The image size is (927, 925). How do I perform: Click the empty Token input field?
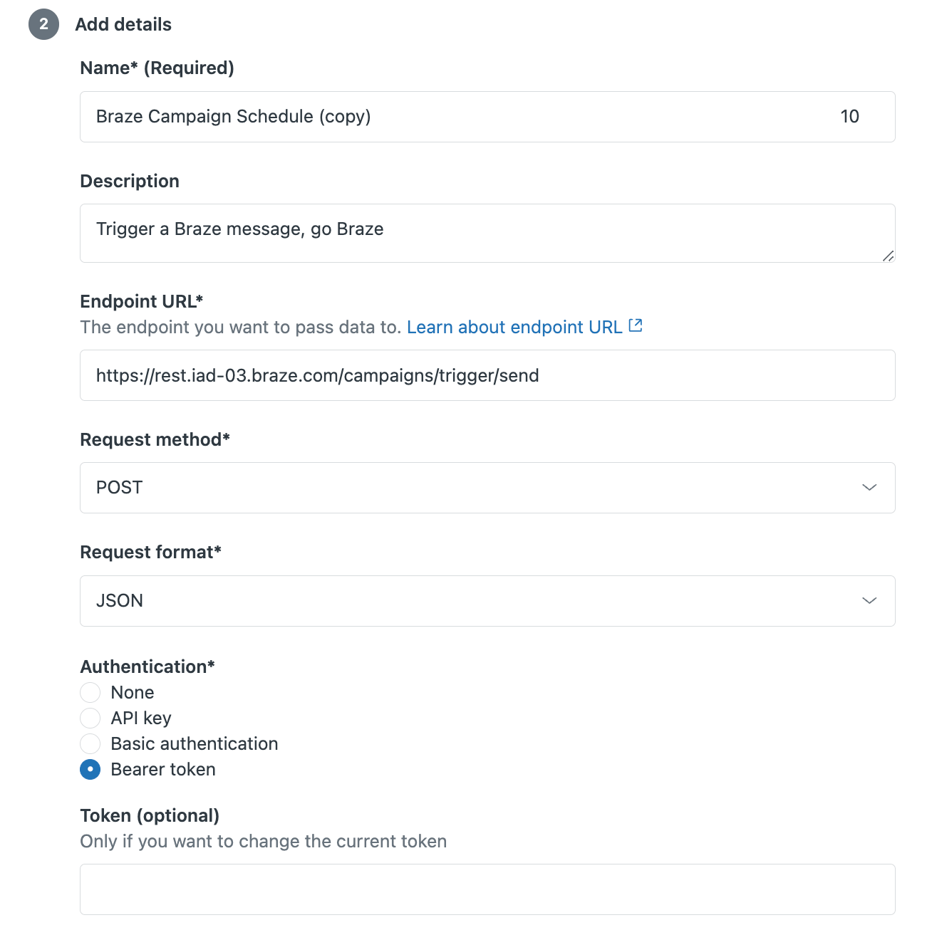(487, 889)
